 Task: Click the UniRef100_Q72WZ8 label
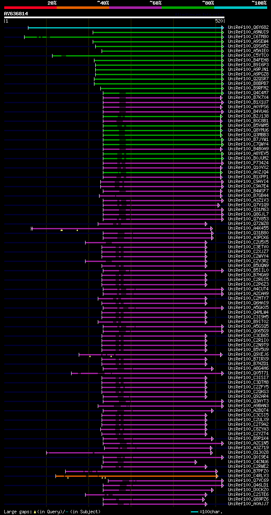pyautogui.click(x=248, y=224)
